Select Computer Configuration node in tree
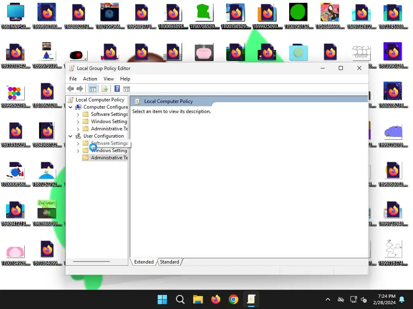Viewport: 413px width, 309px height. (105, 107)
